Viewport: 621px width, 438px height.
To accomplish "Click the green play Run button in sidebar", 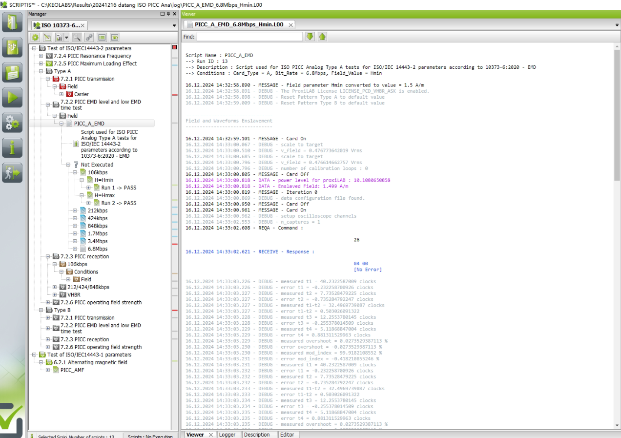I will tap(12, 97).
